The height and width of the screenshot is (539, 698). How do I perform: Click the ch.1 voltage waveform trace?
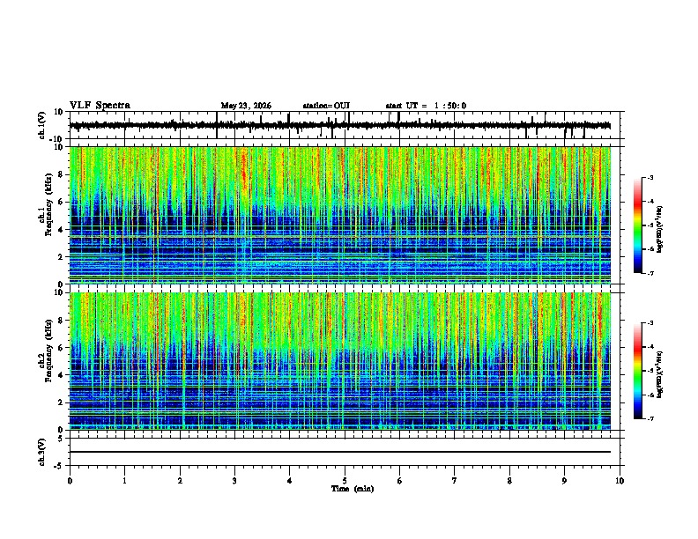[339, 125]
